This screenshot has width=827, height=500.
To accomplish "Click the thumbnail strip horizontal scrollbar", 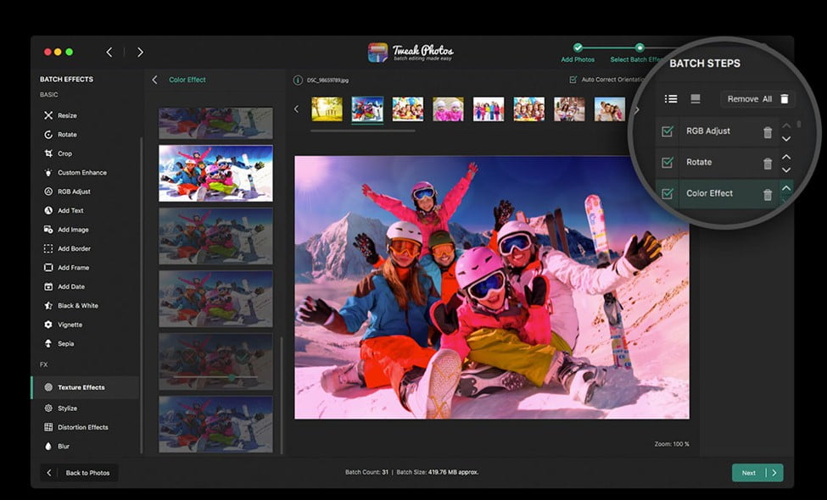I will (363, 131).
